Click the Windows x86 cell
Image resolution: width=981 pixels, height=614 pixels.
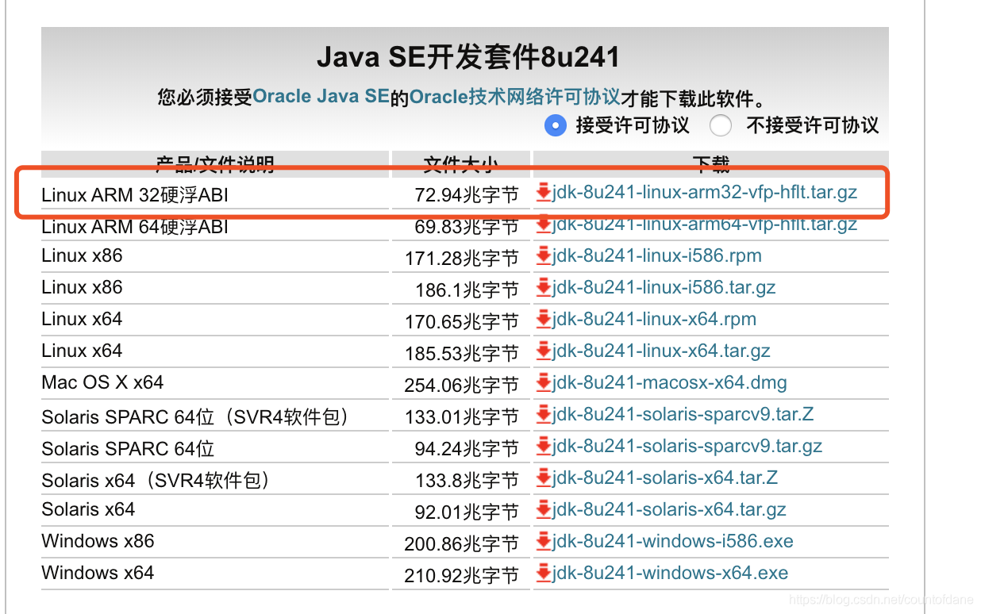pos(98,541)
